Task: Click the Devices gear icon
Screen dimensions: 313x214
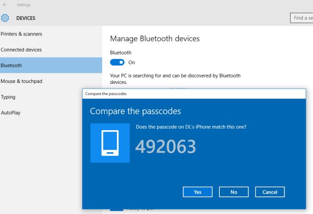Action: tap(5, 18)
